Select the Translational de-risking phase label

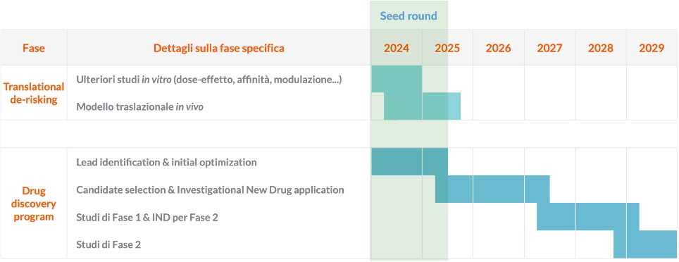click(34, 93)
